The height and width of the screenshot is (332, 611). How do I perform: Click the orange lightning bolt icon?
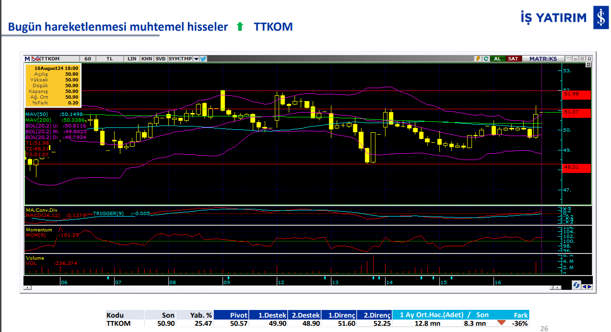pyautogui.click(x=477, y=58)
